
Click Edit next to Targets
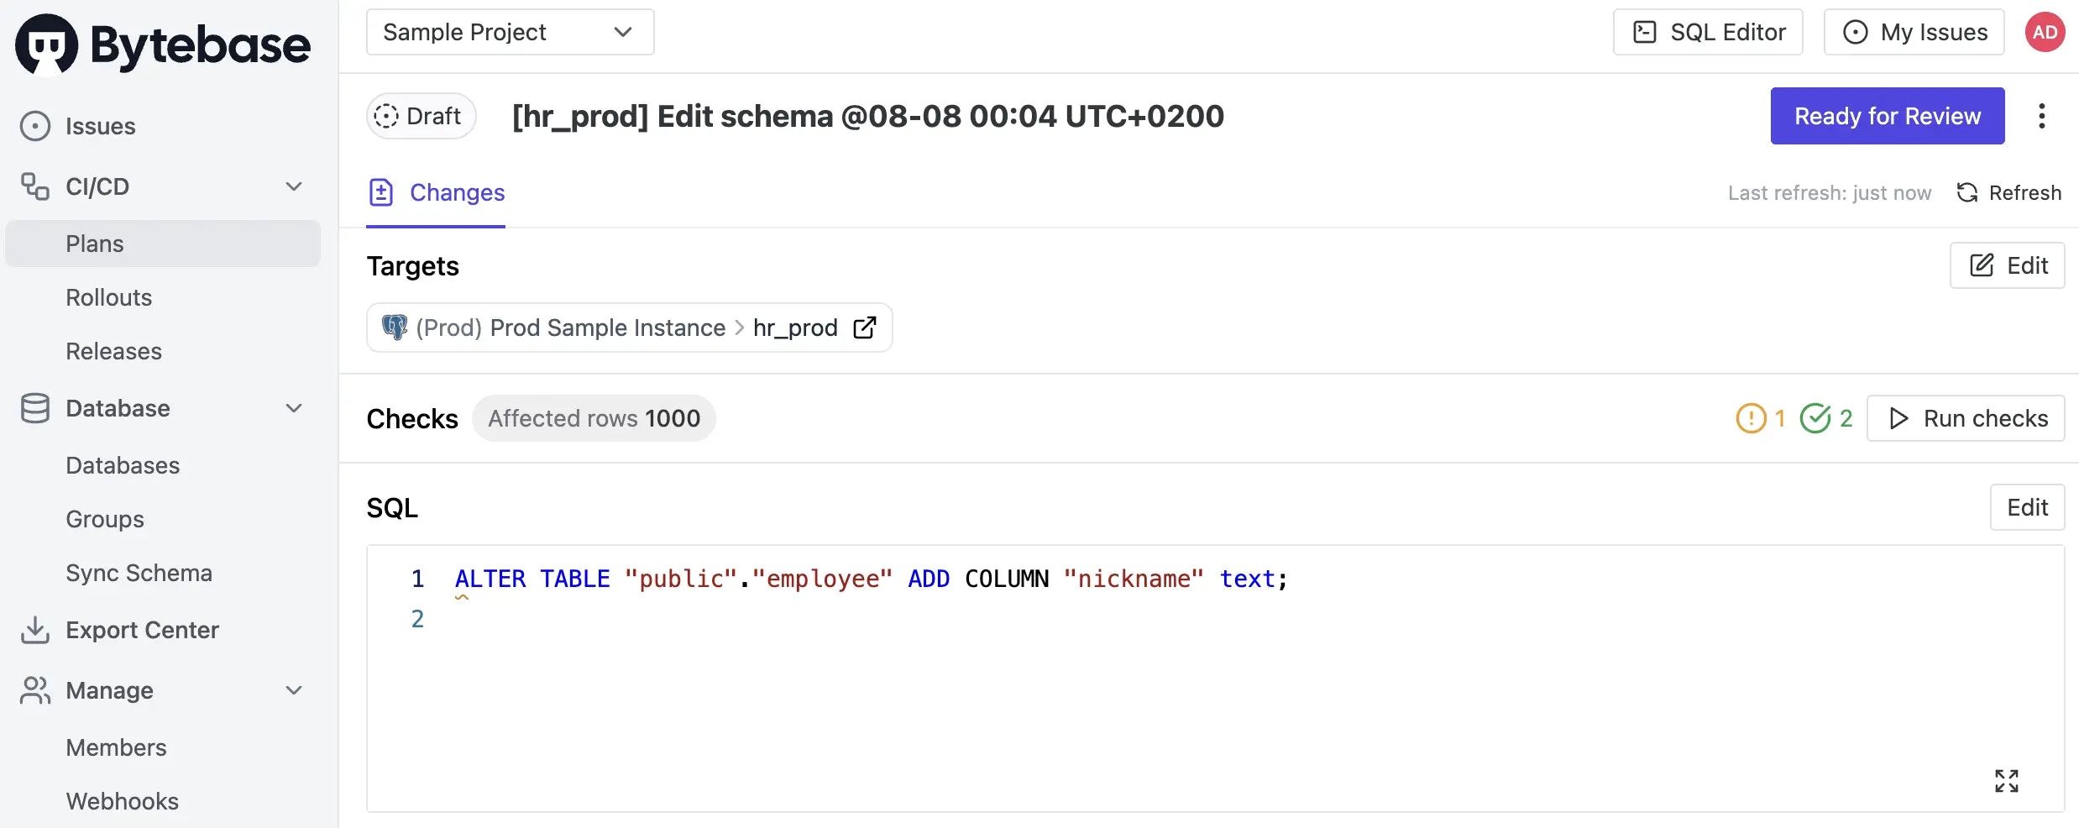click(2006, 265)
